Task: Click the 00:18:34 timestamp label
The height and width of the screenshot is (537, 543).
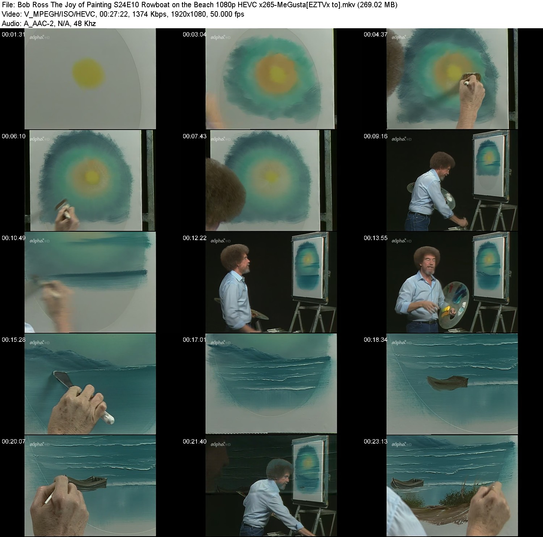Action: click(375, 340)
